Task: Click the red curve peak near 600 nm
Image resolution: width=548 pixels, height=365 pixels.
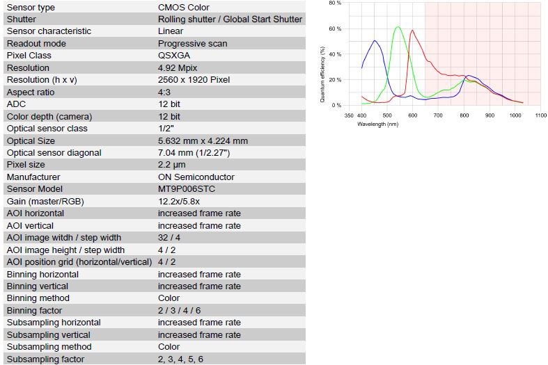Action: click(x=412, y=31)
